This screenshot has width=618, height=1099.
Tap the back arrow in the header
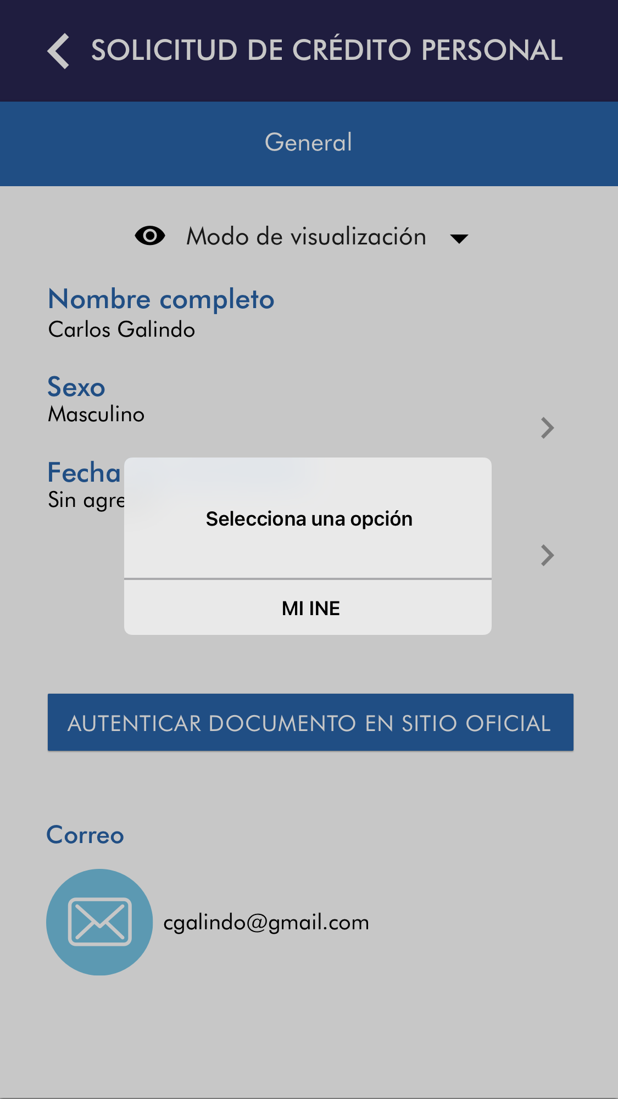pyautogui.click(x=59, y=51)
